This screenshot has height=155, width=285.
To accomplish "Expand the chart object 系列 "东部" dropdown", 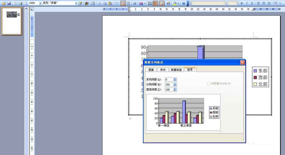I will (x=76, y=3).
